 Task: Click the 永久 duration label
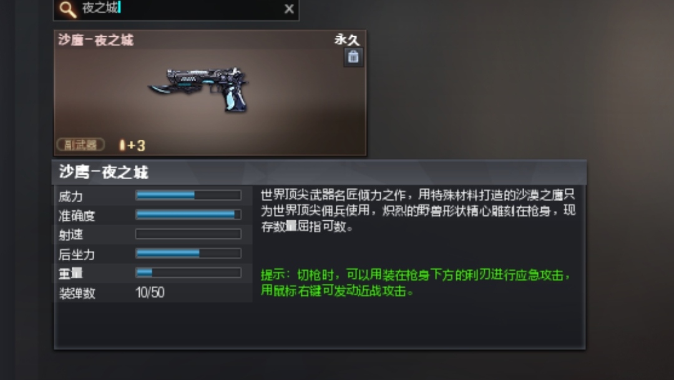tap(346, 40)
